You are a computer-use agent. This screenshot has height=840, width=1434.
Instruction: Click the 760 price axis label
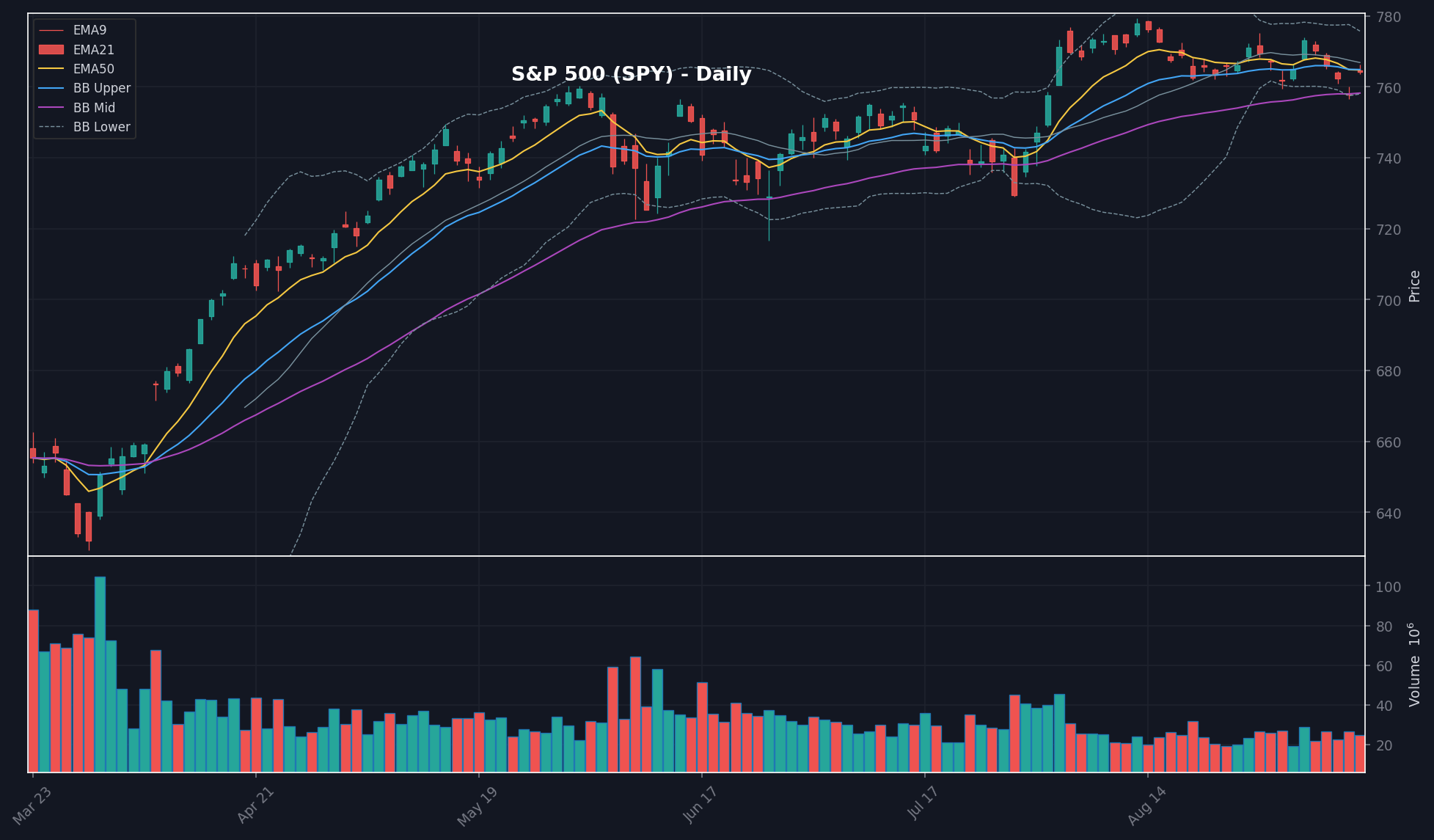pyautogui.click(x=1388, y=88)
